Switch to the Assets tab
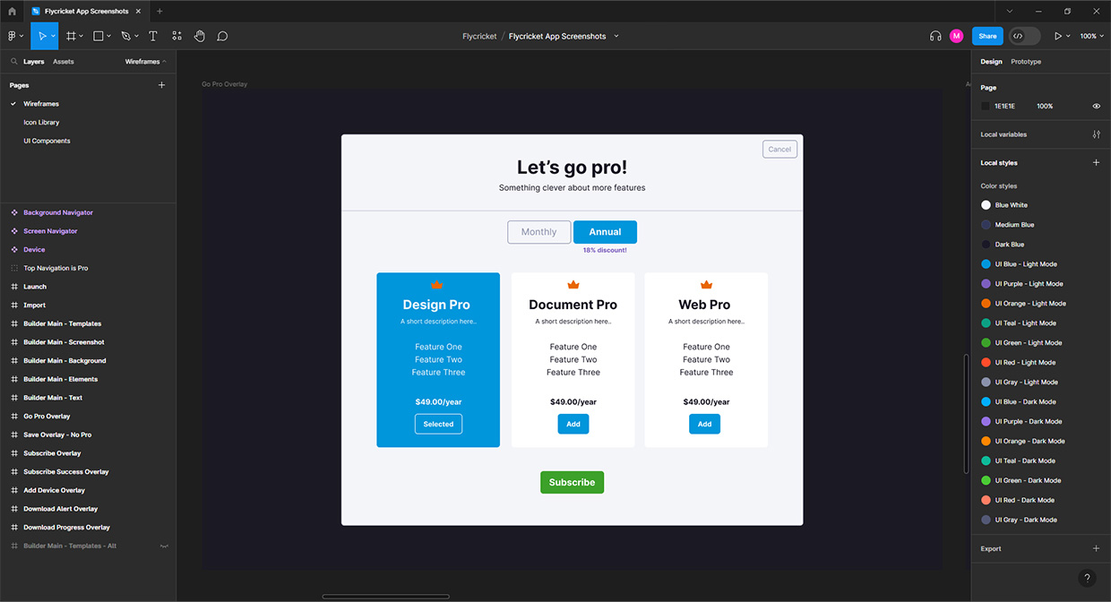 click(63, 62)
